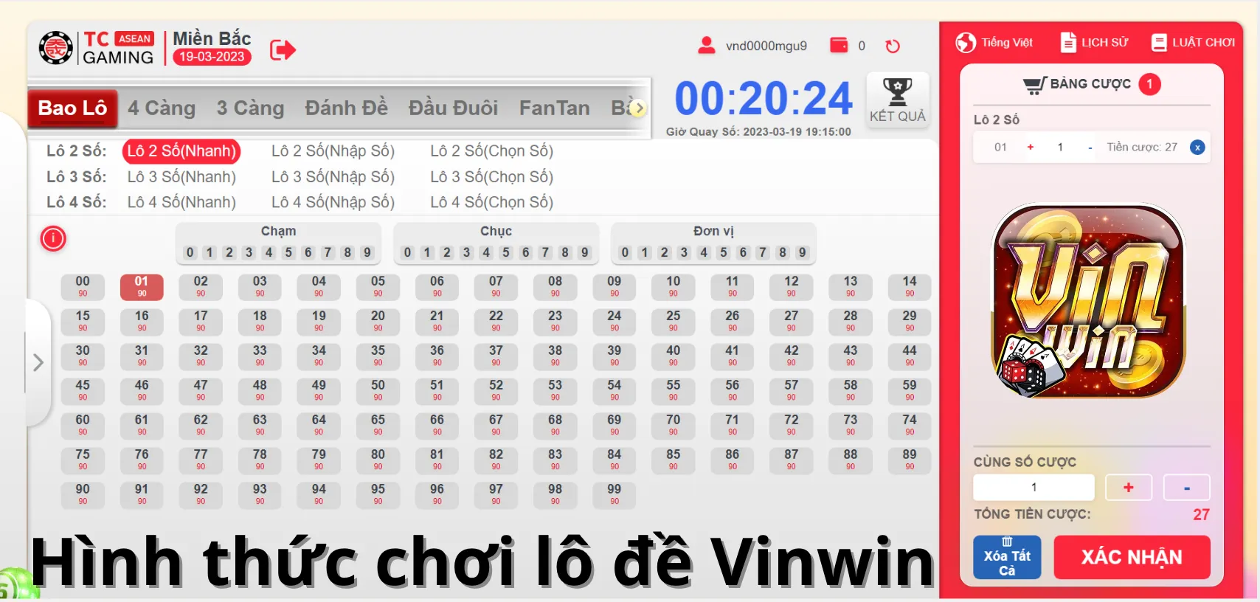This screenshot has width=1260, height=602.
Task: Click the red info icon
Action: (x=53, y=238)
